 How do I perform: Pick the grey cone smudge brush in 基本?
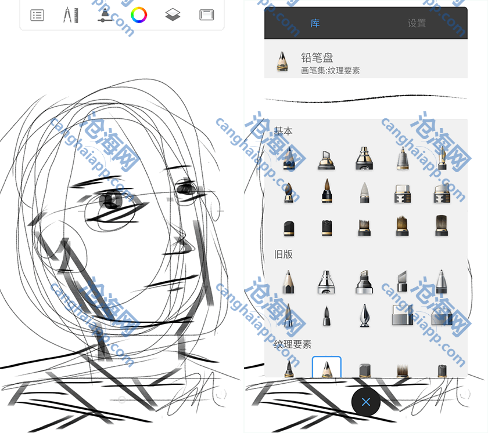coord(364,192)
